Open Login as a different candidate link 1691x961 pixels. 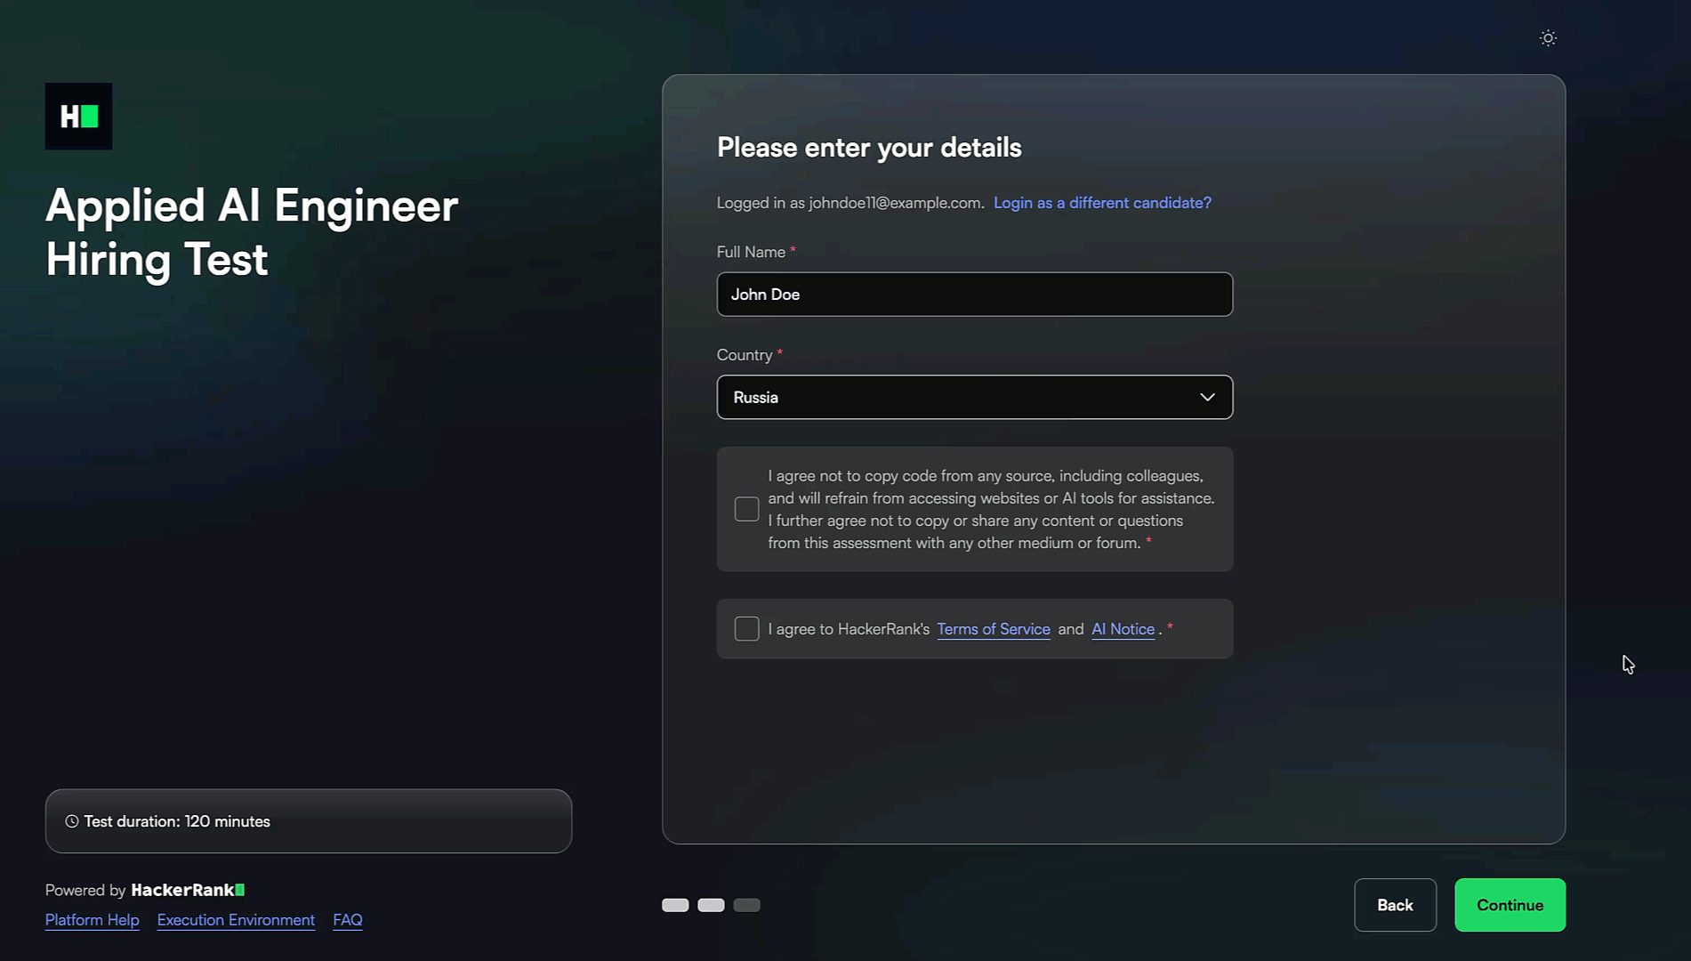1102,203
